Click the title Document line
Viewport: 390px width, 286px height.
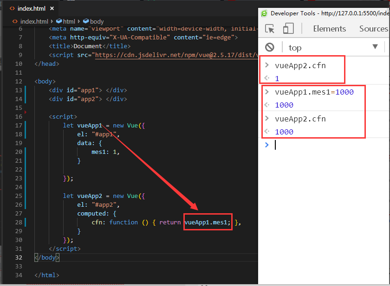pyautogui.click(x=90, y=46)
